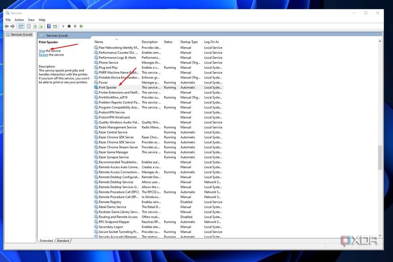Open the blue Help toolbar icon
This screenshot has width=393, height=262.
(49, 26)
